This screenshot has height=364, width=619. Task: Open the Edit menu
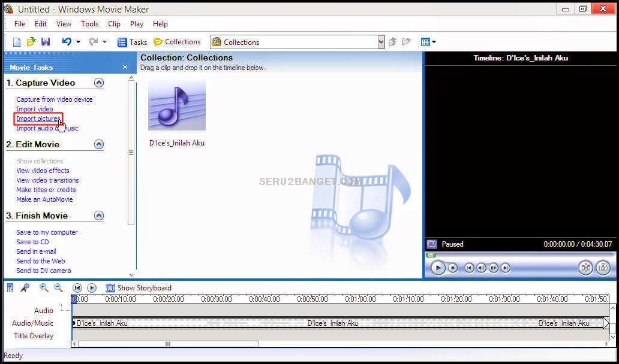click(41, 24)
